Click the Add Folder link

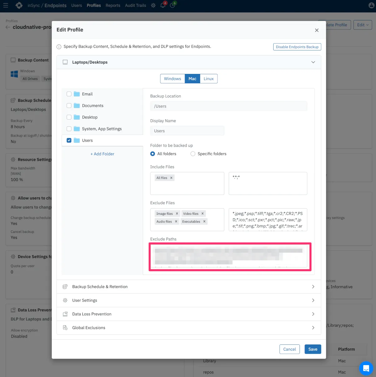tap(102, 154)
